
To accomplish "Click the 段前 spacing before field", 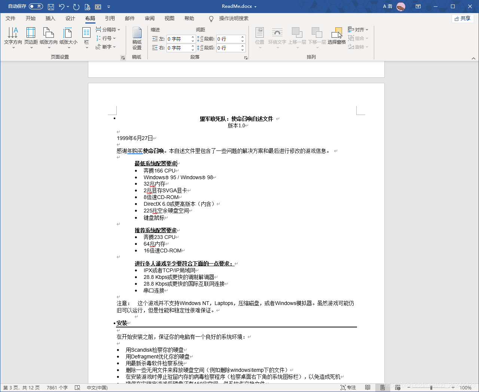I will [228, 39].
